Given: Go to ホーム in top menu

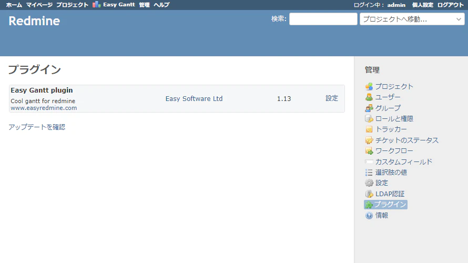Looking at the screenshot, I should tap(14, 5).
